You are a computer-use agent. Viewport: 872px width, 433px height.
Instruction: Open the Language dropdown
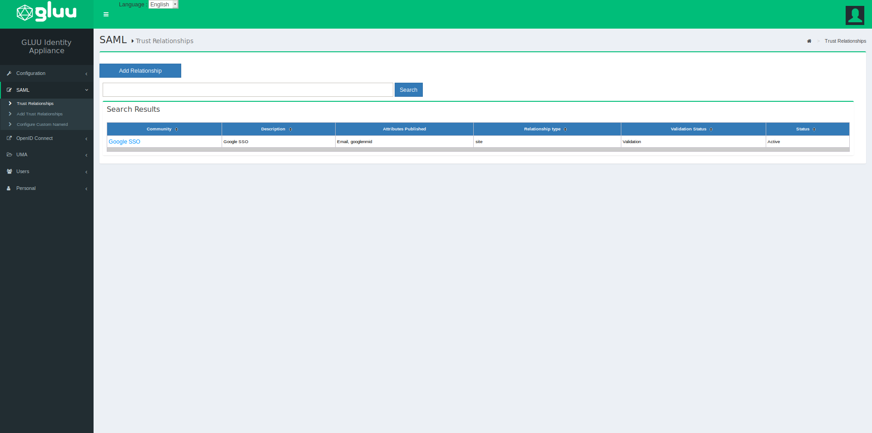163,5
